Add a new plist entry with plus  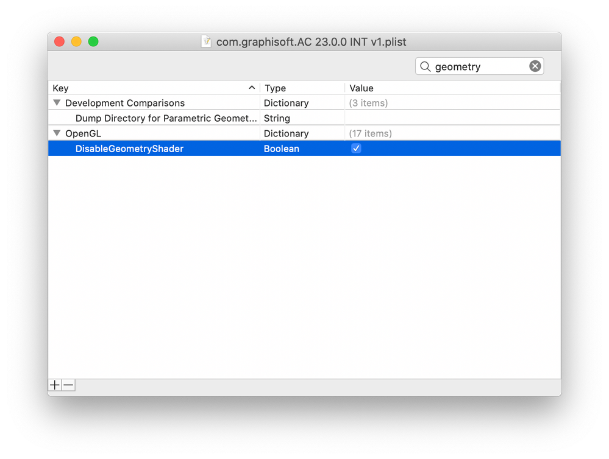point(55,385)
